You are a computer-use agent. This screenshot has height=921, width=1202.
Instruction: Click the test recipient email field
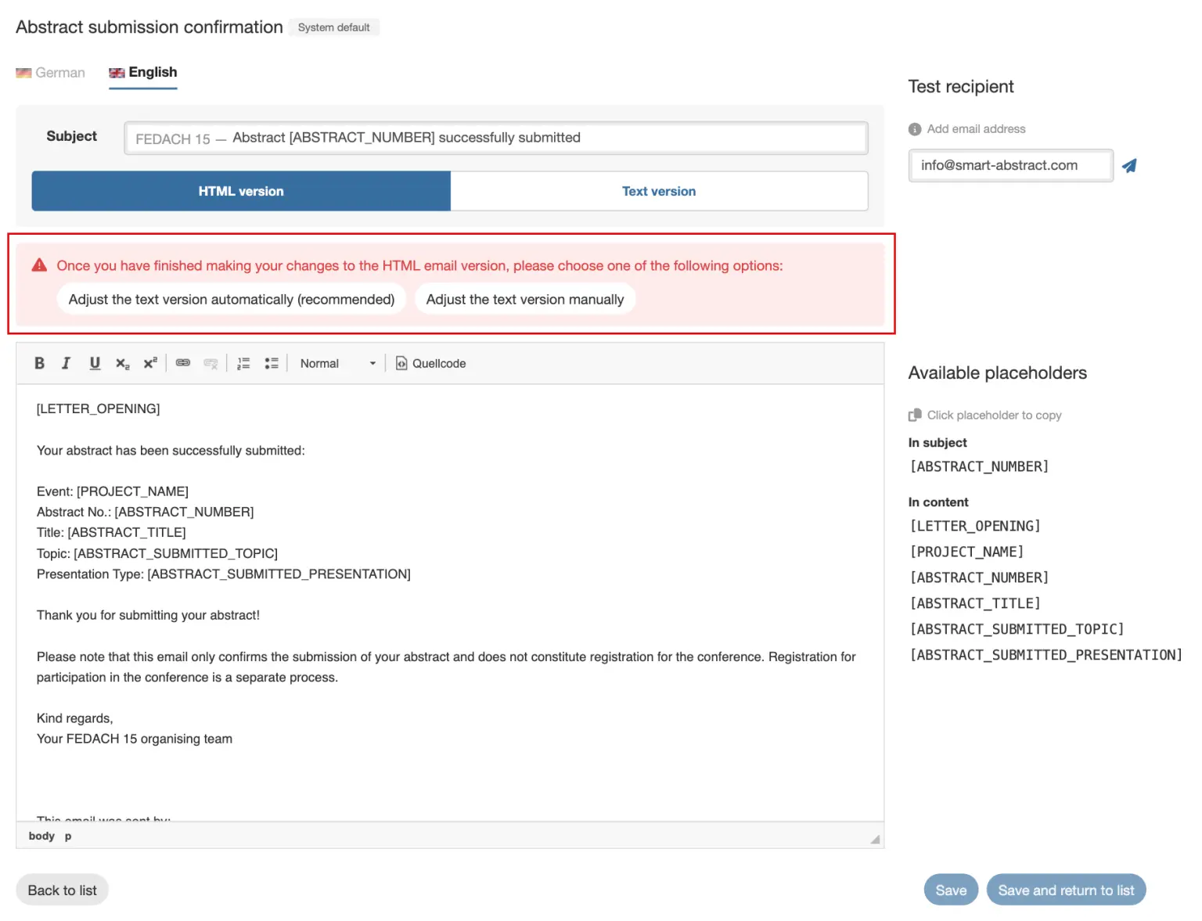click(x=1010, y=166)
